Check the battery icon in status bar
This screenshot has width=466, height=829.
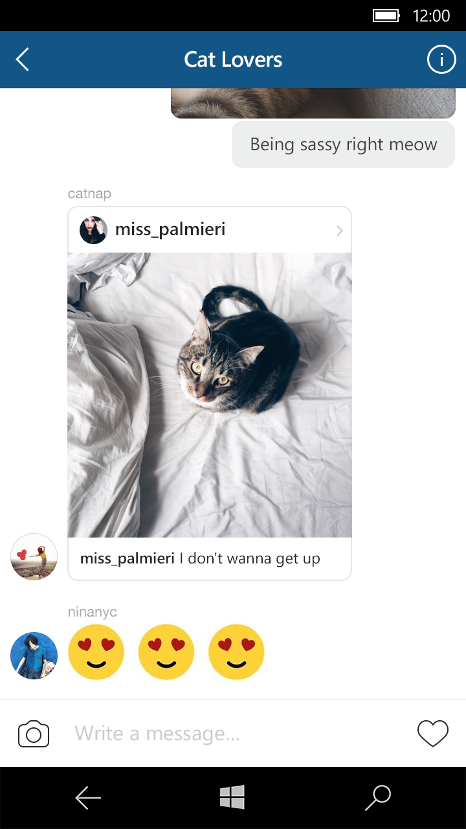[387, 16]
